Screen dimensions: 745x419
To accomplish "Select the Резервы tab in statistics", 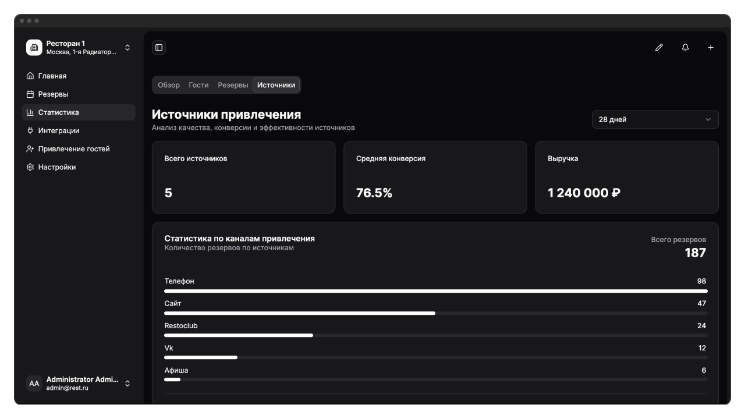I will coord(233,85).
